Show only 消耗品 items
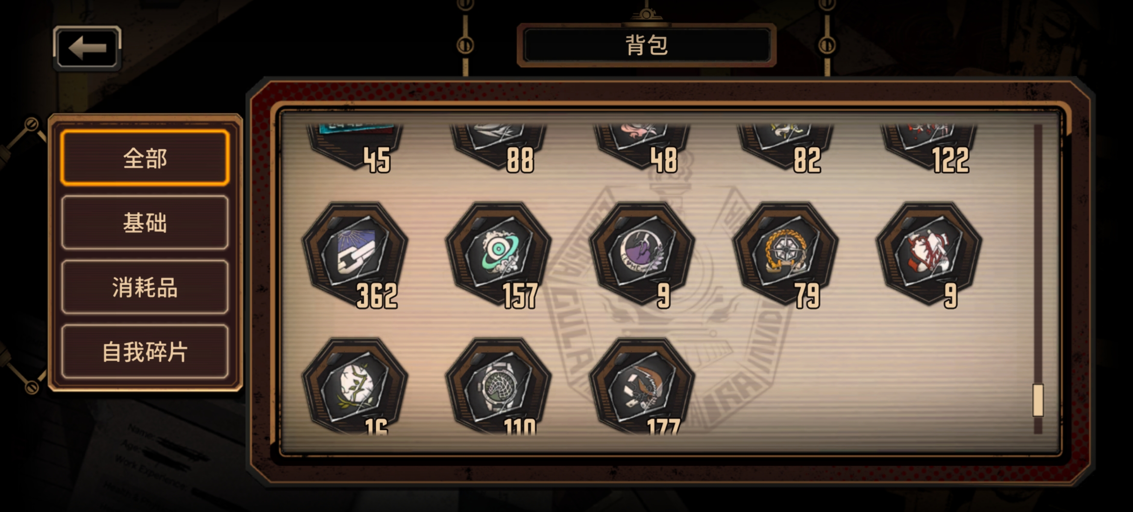1133x512 pixels. (145, 287)
